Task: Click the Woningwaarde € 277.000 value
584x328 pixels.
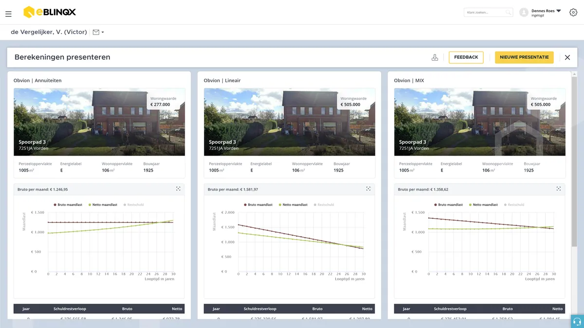Action: tap(160, 104)
